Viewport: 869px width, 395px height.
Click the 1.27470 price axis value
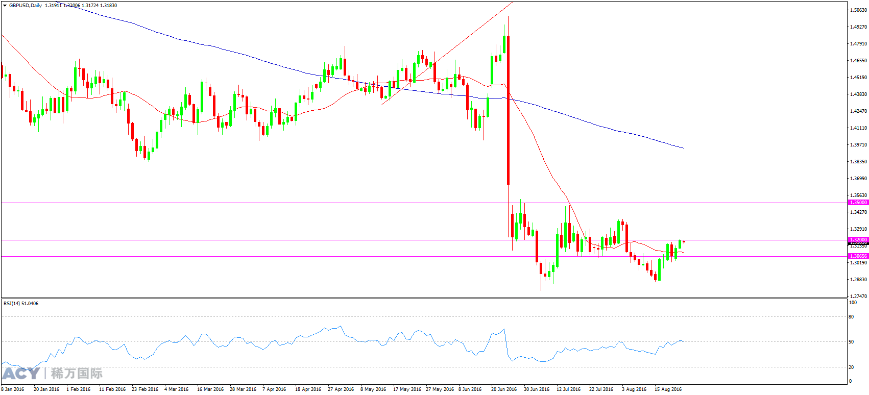[x=858, y=296]
